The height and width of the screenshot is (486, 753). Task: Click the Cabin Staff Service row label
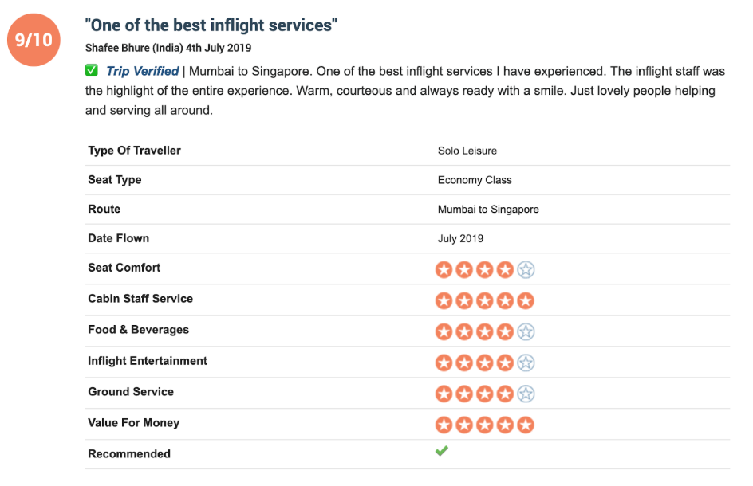click(x=140, y=299)
